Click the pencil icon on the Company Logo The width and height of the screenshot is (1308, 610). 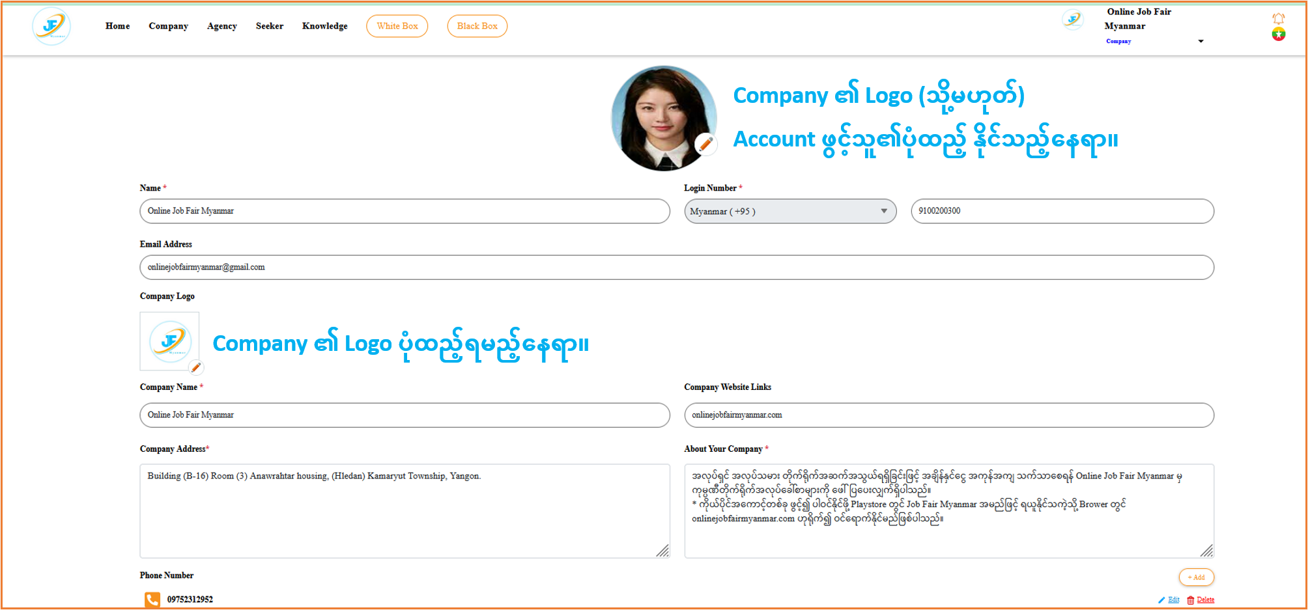[x=196, y=367]
